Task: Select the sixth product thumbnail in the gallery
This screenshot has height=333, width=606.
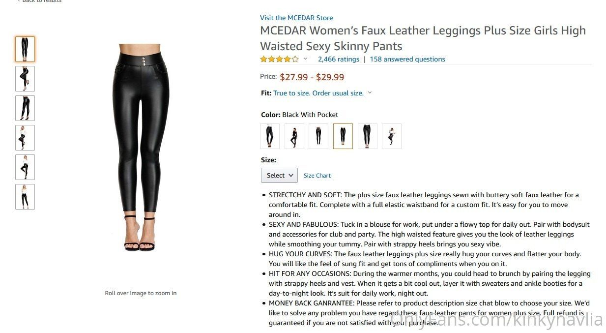Action: [25, 197]
